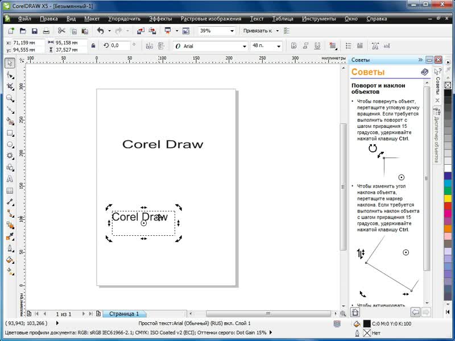Image resolution: width=455 pixels, height=341 pixels.
Task: Select the Outline Pen tool
Action: tap(10, 248)
